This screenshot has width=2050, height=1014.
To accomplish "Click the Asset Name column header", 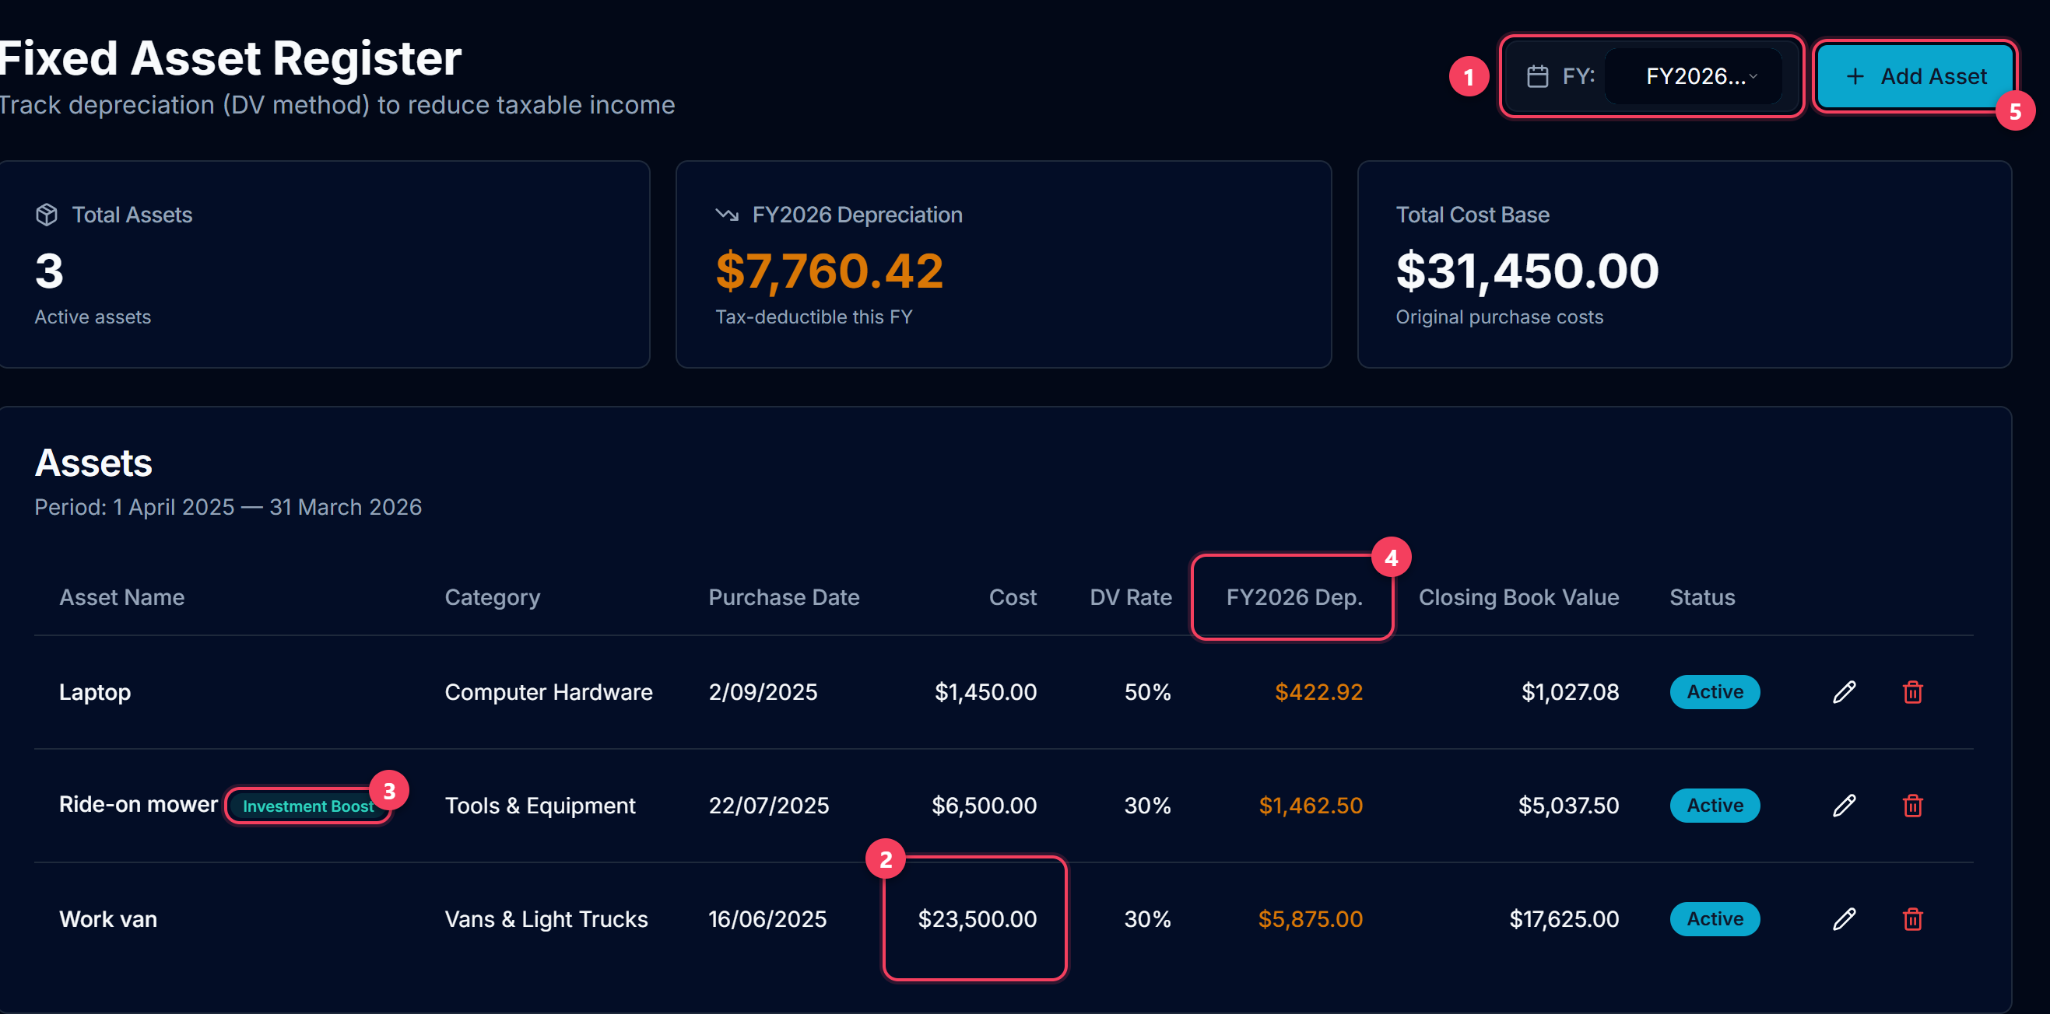I will [121, 597].
